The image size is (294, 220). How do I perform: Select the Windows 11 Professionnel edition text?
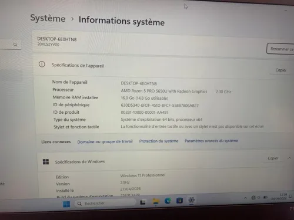143,175
